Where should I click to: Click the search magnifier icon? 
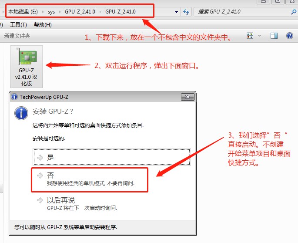(x=294, y=12)
